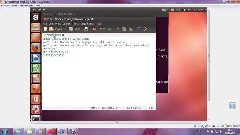
Task: Open gedit View menu
Action: click(x=58, y=24)
